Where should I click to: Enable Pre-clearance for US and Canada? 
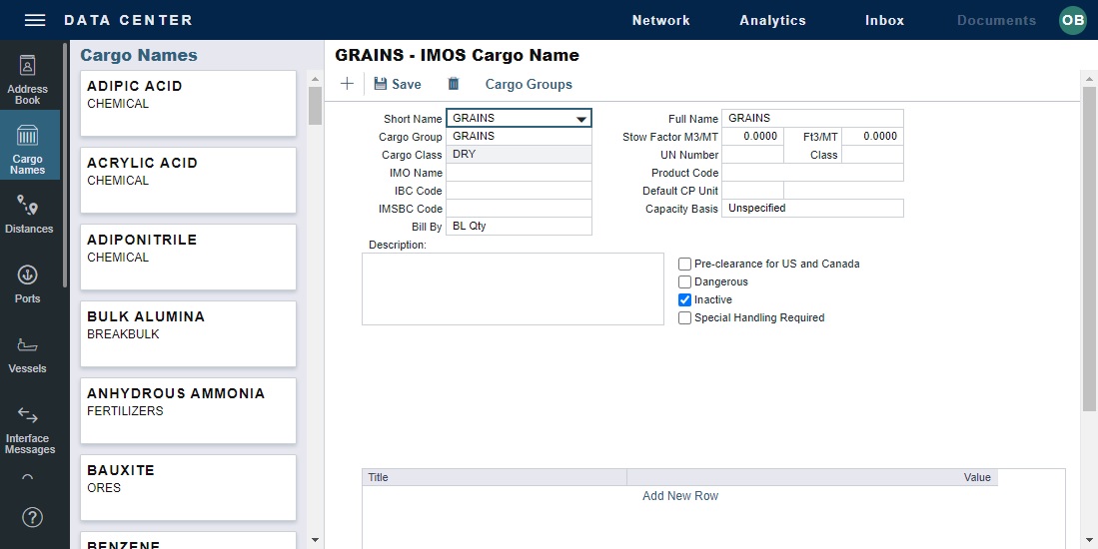pyautogui.click(x=684, y=265)
